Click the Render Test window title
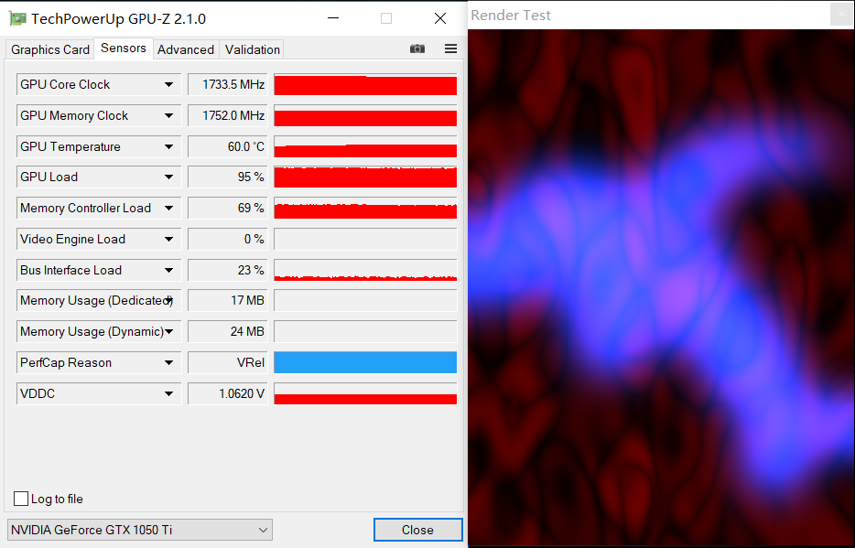The height and width of the screenshot is (548, 855). click(511, 16)
